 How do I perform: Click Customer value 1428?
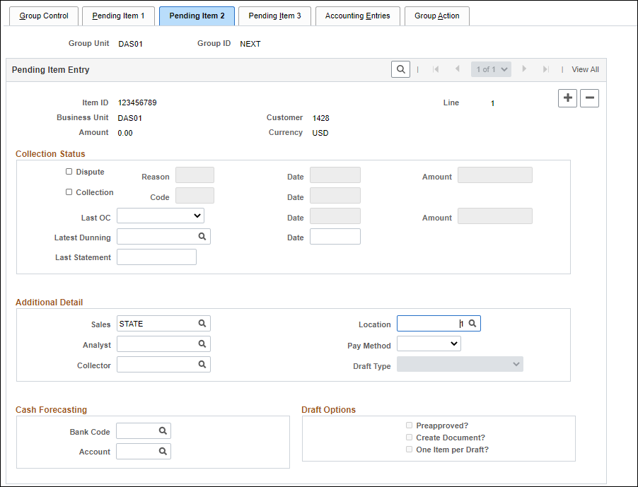pos(320,118)
